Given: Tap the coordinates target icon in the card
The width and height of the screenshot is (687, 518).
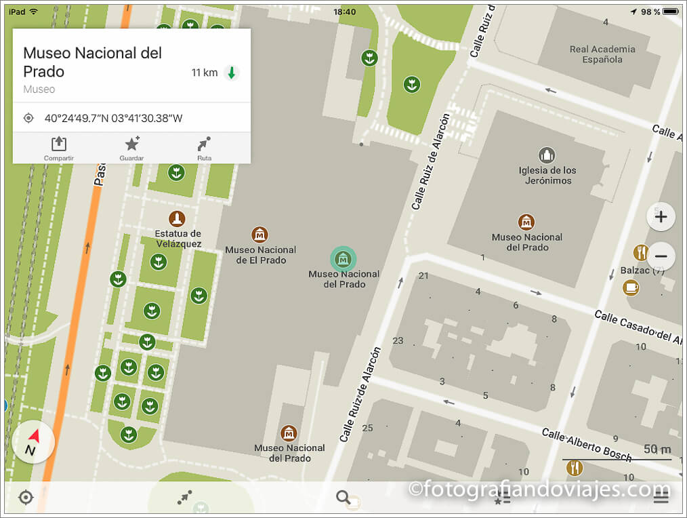Looking at the screenshot, I should (28, 118).
